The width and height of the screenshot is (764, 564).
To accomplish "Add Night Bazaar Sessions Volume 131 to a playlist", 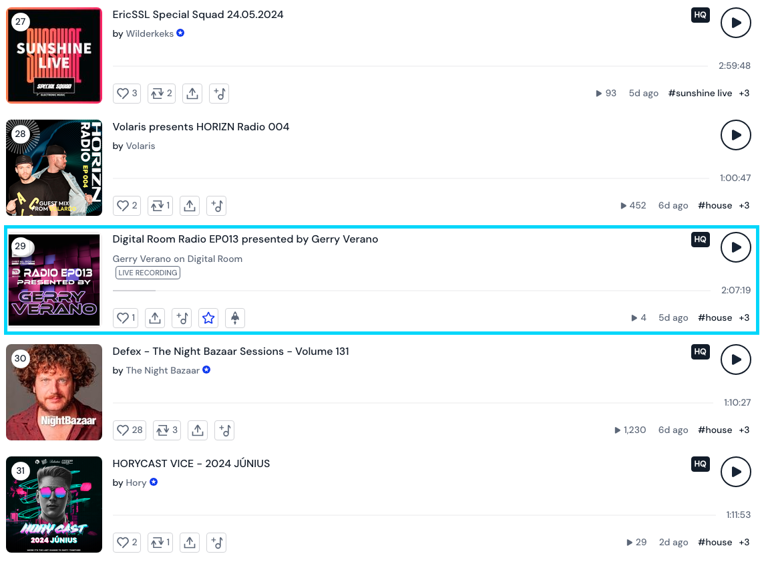I will click(224, 430).
